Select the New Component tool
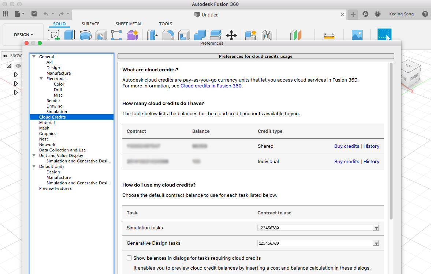The height and width of the screenshot is (274, 431). 251,35
